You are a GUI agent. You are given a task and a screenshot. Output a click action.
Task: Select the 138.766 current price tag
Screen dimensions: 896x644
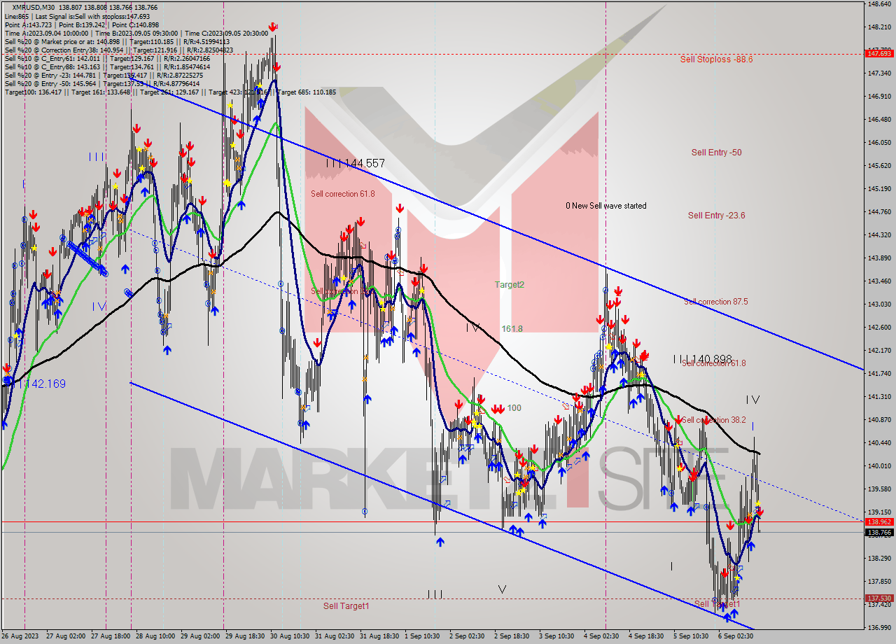[x=879, y=532]
